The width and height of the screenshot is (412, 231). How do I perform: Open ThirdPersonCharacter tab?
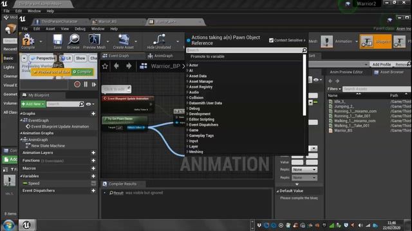pos(59,21)
